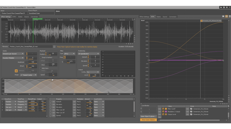Adjust the Output Level slider at -16
The height and width of the screenshot is (129, 231).
(95, 75)
